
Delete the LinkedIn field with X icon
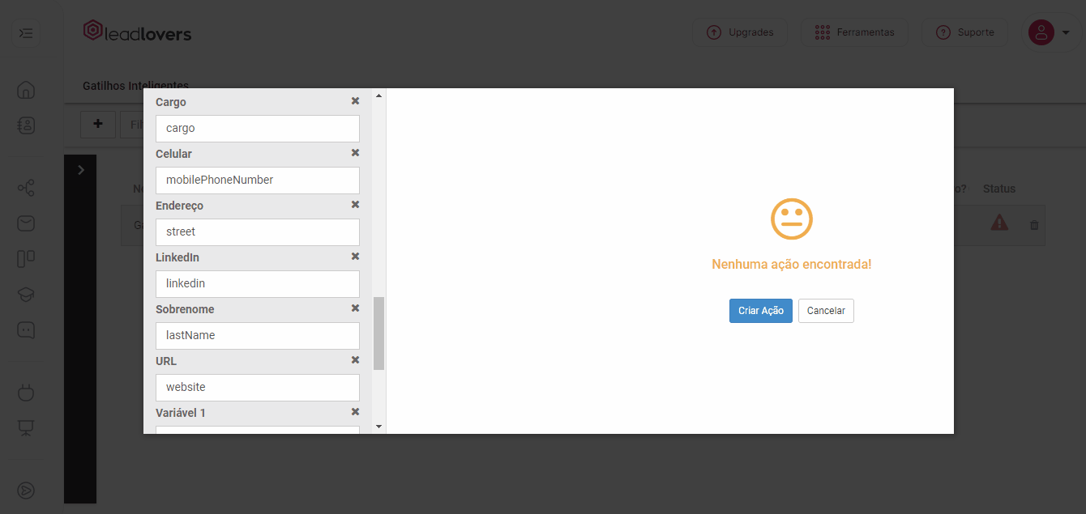pyautogui.click(x=355, y=257)
